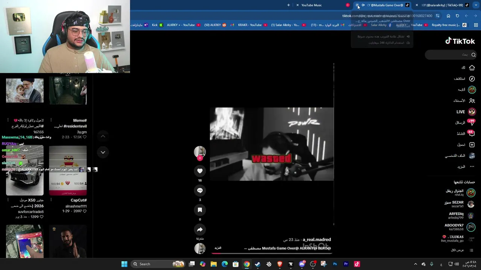Click the wasted video player
Viewport: 481px width, 270px height.
point(272,144)
